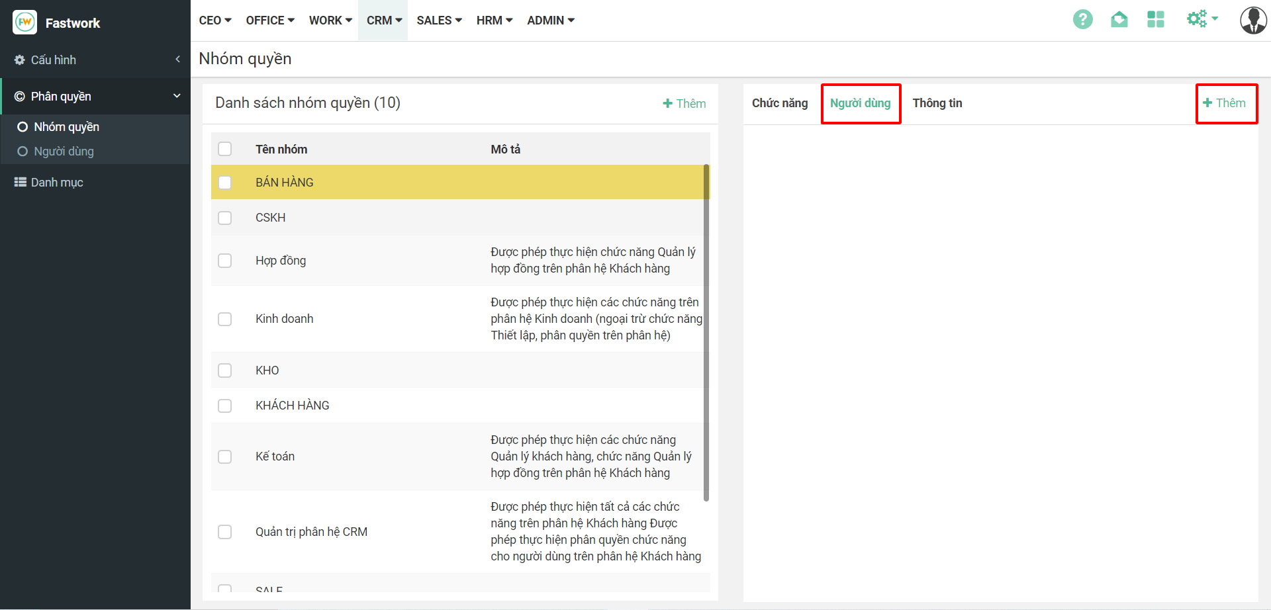Toggle the select-all checkbox in header

point(225,149)
